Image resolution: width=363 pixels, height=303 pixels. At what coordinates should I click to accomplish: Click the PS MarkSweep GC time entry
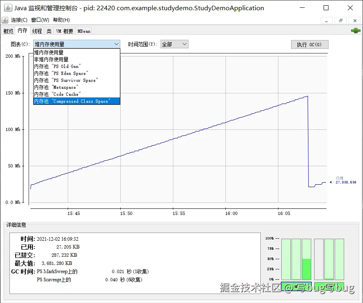click(93, 271)
